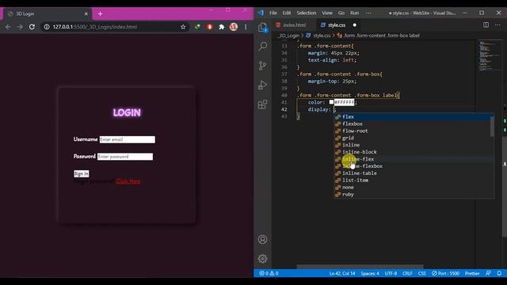This screenshot has height=285, width=507.
Task: Open the Run and Debug view
Action: click(262, 85)
